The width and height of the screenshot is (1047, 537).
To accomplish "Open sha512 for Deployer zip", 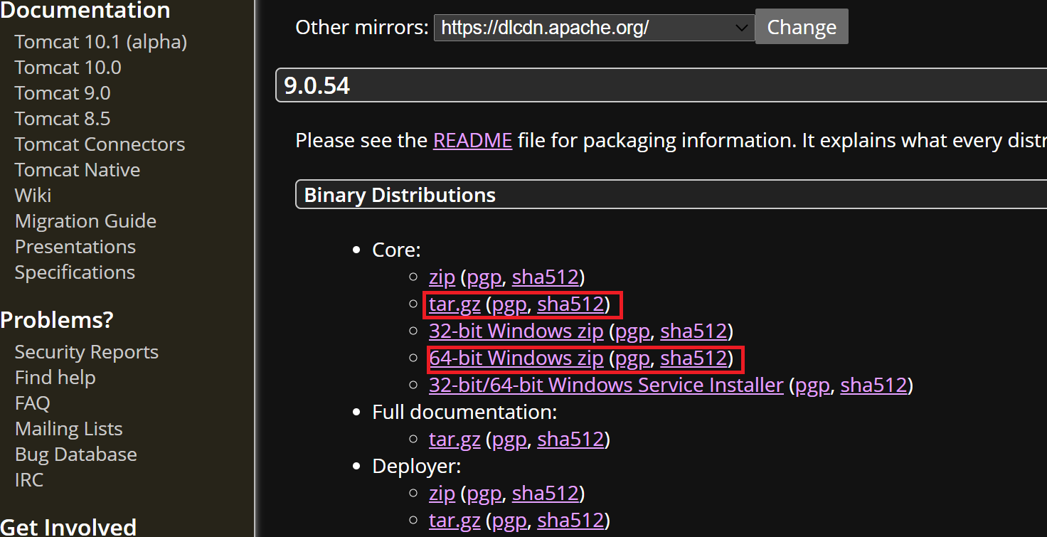I will coord(546,494).
